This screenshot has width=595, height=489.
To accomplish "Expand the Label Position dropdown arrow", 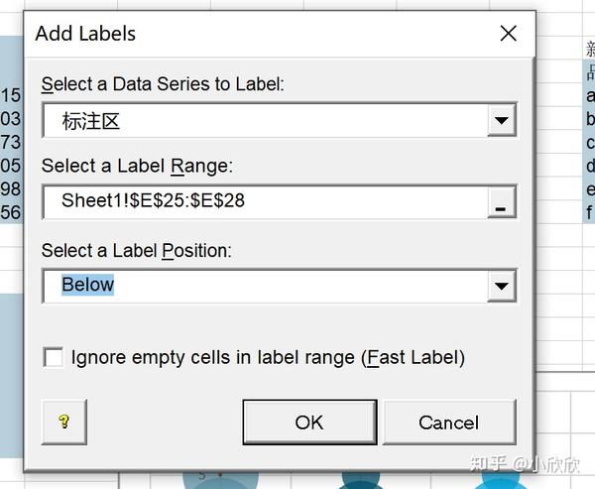I will tap(501, 286).
